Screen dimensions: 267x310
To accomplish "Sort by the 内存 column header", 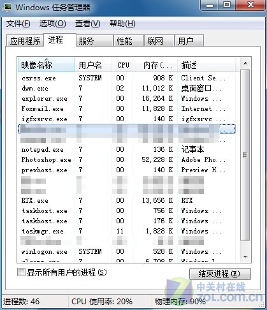I will click(x=155, y=65).
